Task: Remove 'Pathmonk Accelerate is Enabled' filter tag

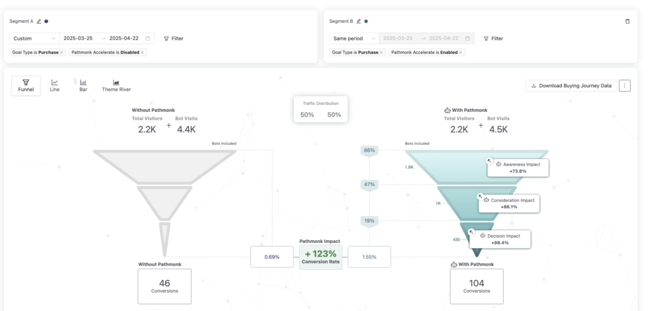Action: [x=460, y=52]
